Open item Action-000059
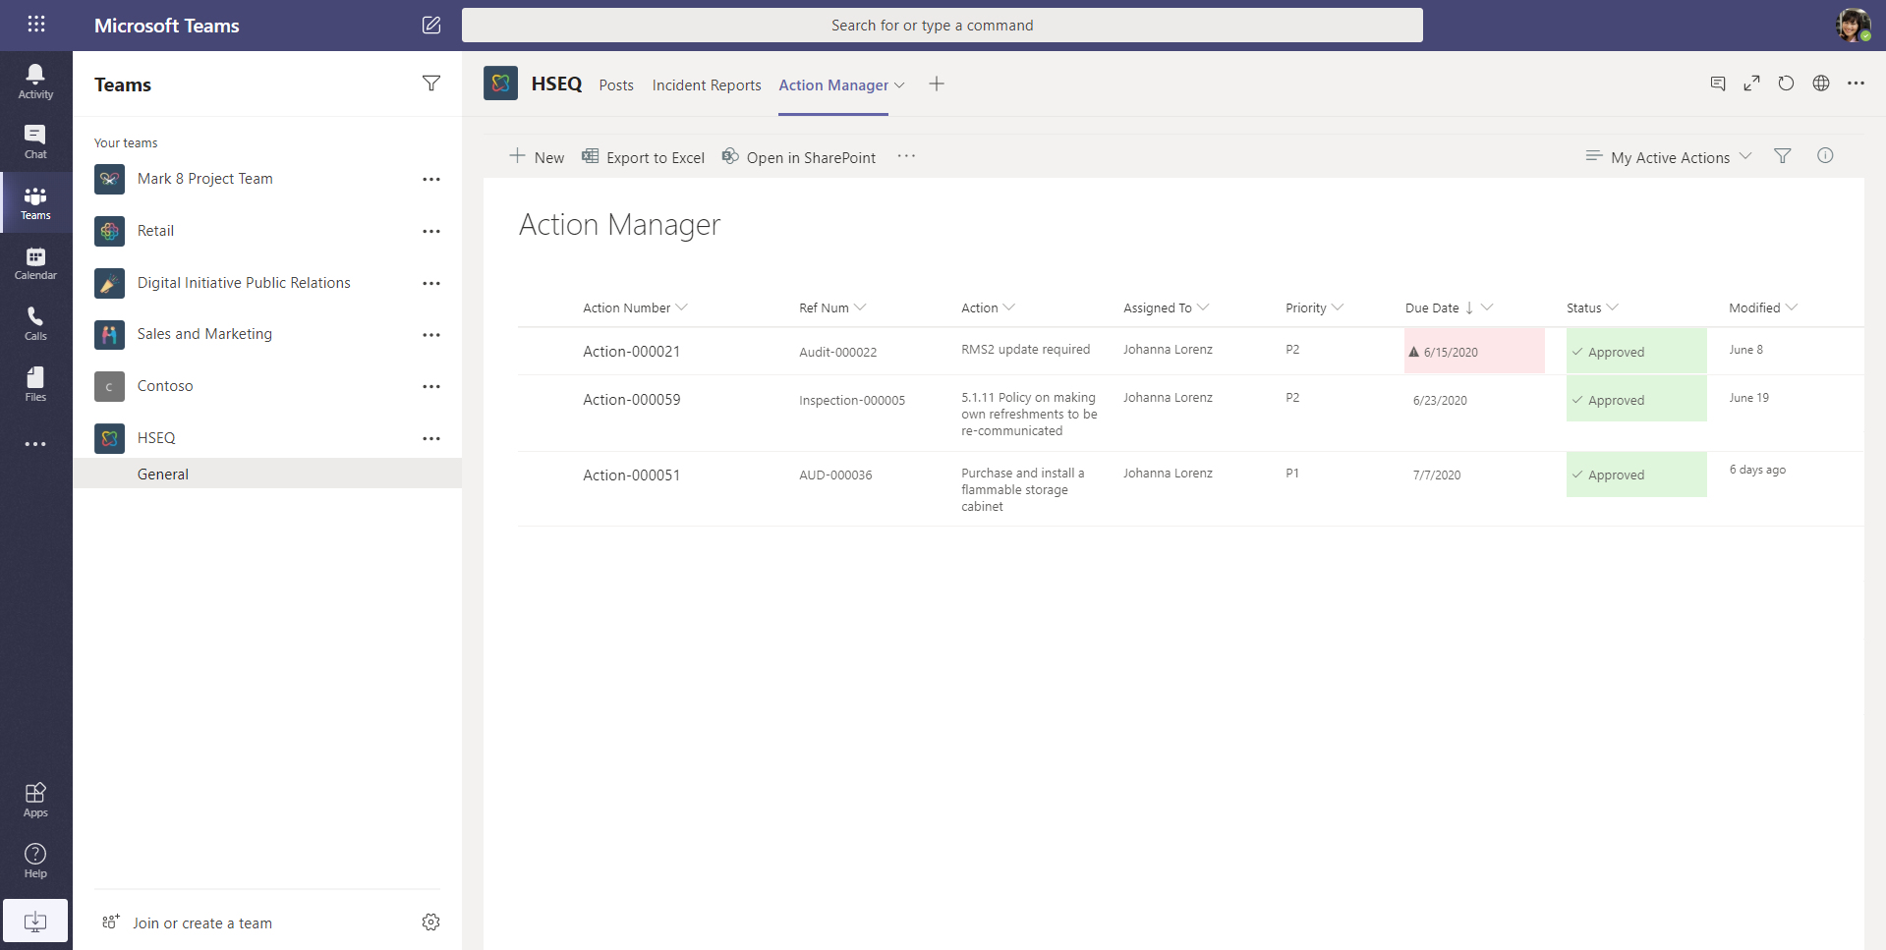Viewport: 1886px width, 950px height. pyautogui.click(x=631, y=400)
